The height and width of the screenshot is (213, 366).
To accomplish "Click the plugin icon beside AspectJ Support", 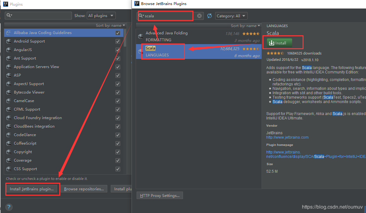I will (x=9, y=84).
